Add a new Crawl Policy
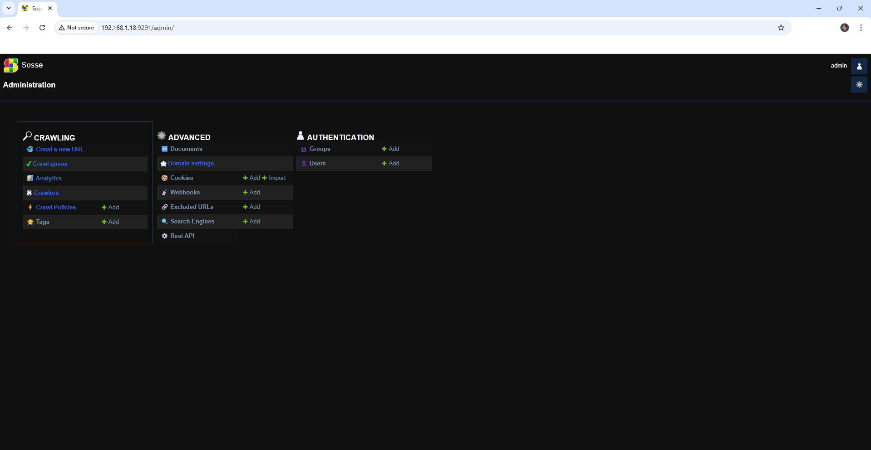 coord(110,208)
